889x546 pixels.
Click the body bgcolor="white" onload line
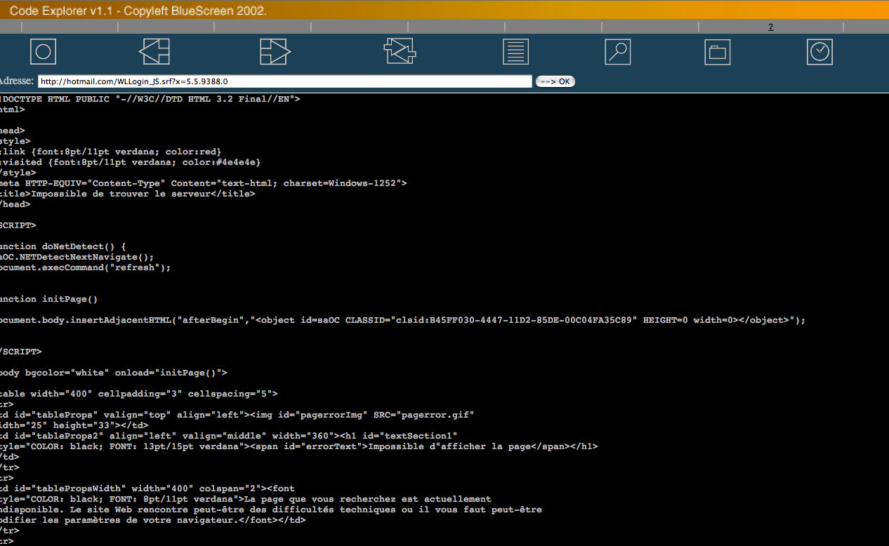pos(114,373)
